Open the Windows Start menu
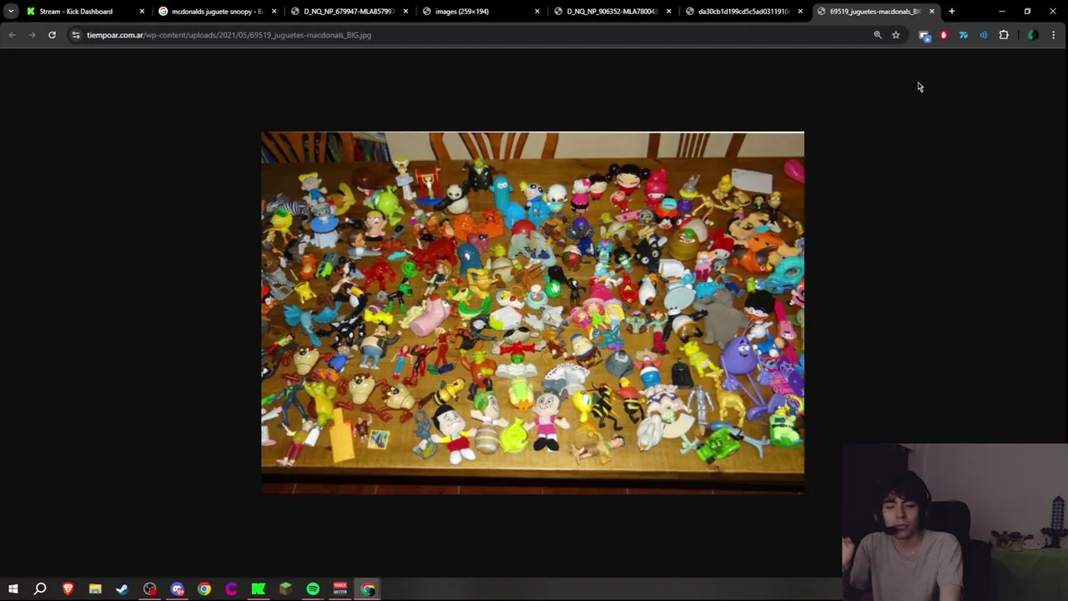Image resolution: width=1068 pixels, height=601 pixels. click(x=13, y=589)
